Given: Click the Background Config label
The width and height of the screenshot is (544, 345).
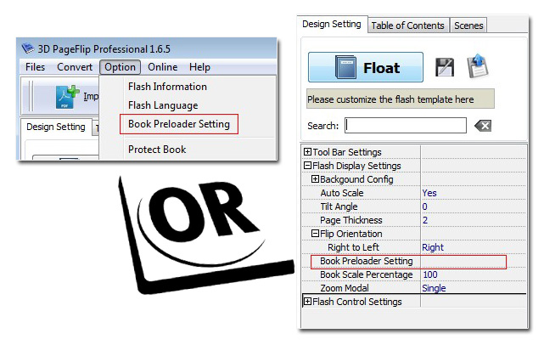Looking at the screenshot, I should pyautogui.click(x=356, y=179).
